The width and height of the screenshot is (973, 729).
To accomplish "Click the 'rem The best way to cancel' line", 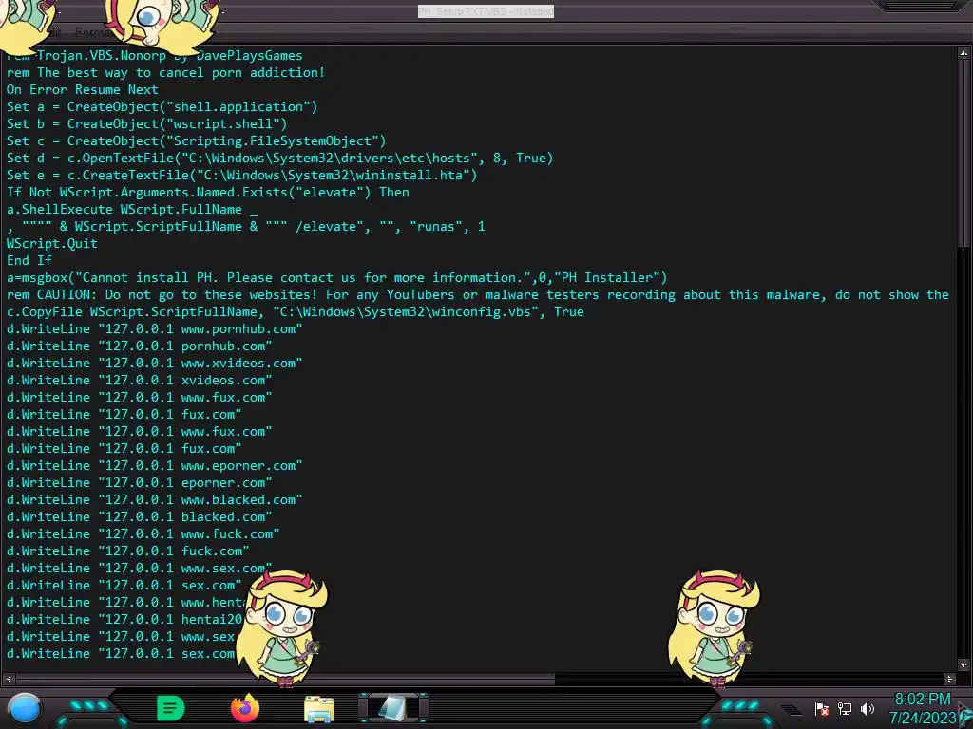I will coord(165,72).
